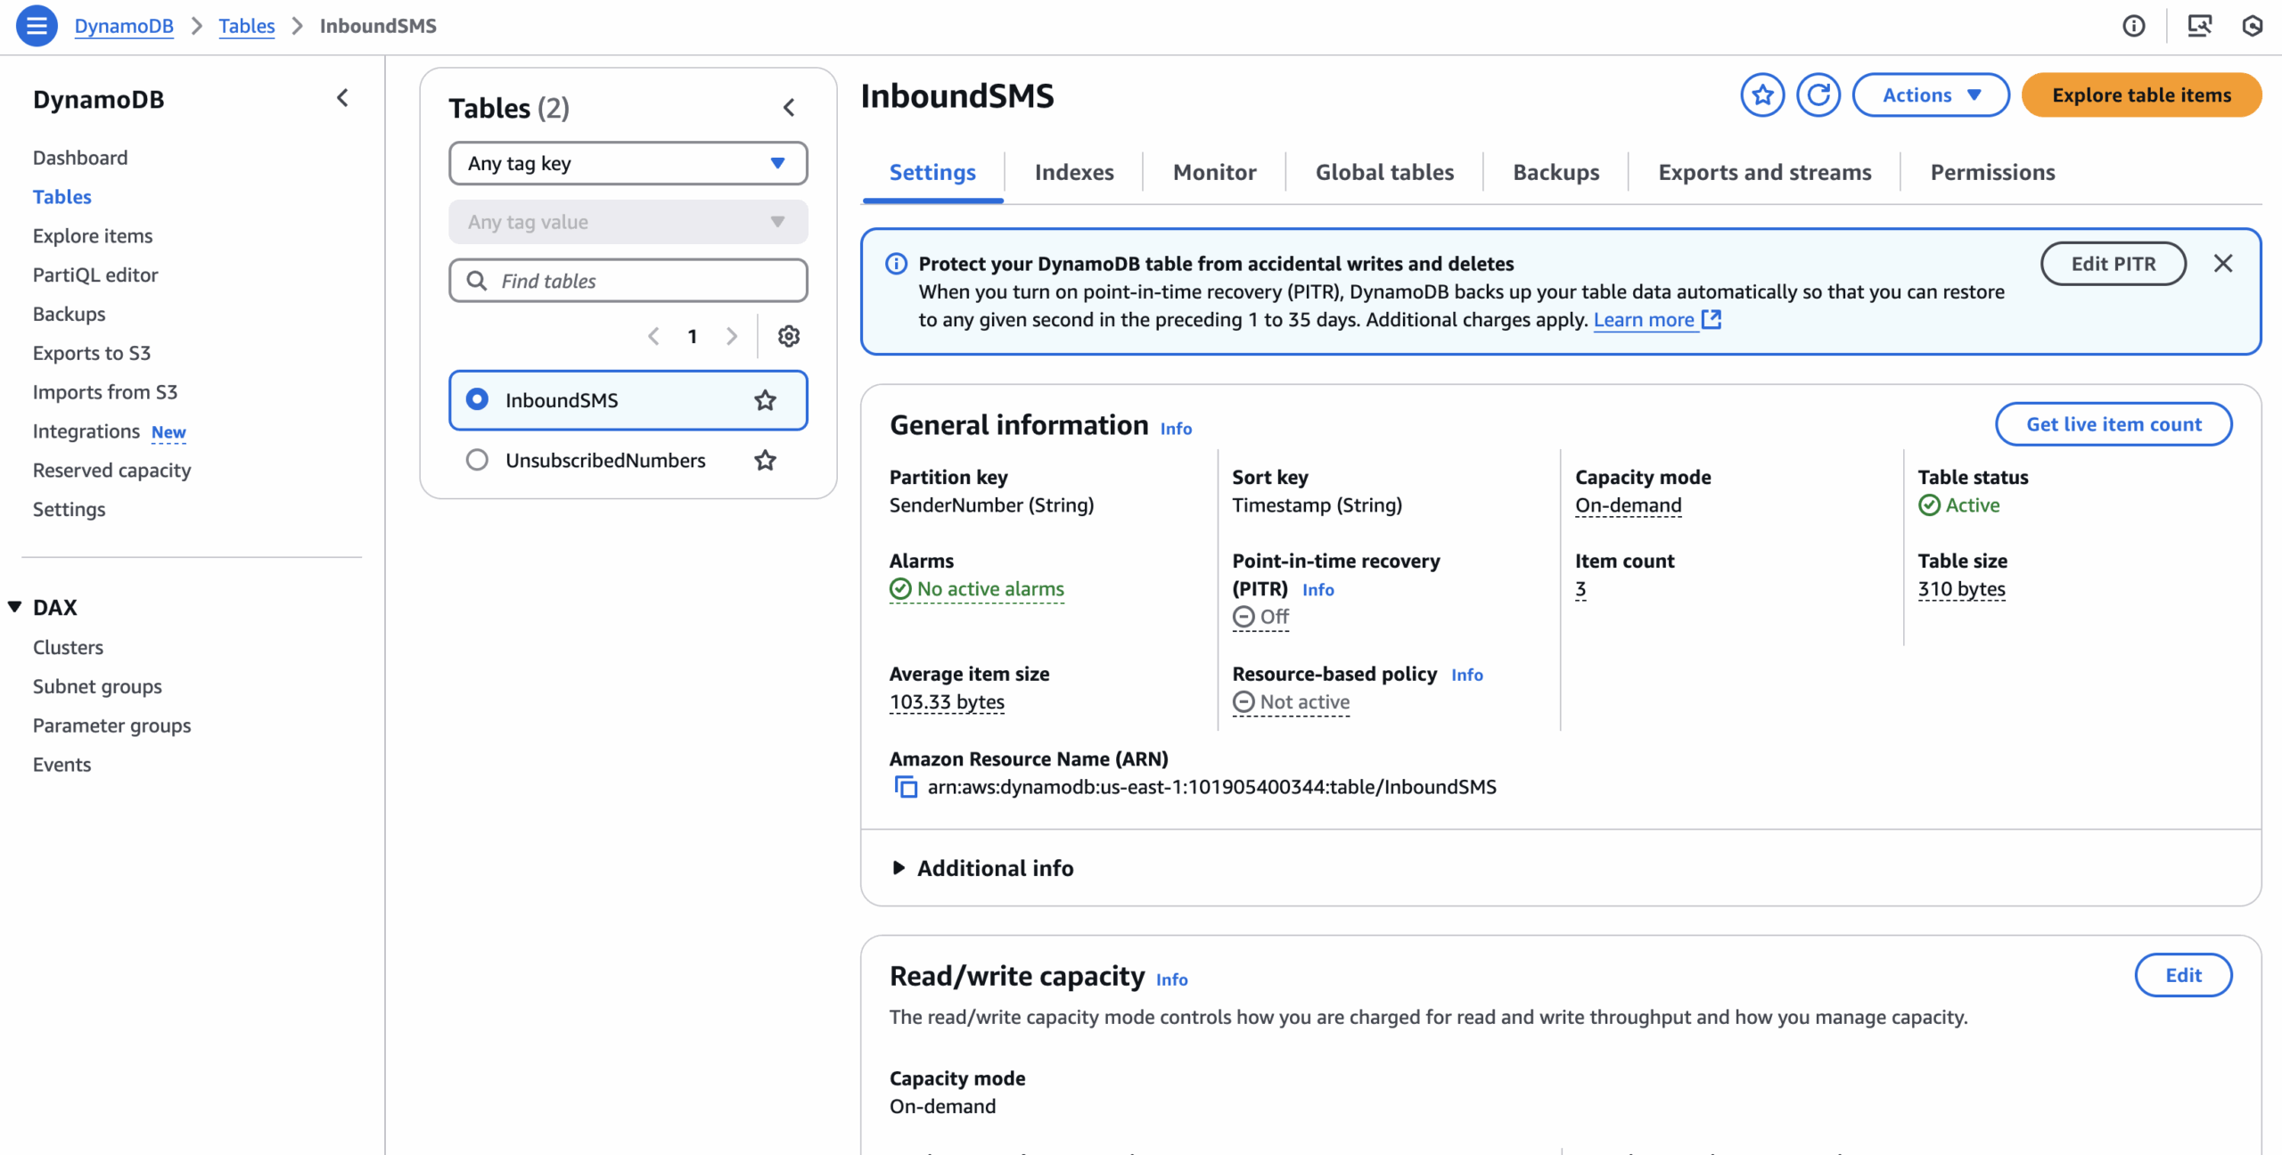Dismiss the PITR protection banner
The width and height of the screenshot is (2282, 1155).
pyautogui.click(x=2223, y=263)
